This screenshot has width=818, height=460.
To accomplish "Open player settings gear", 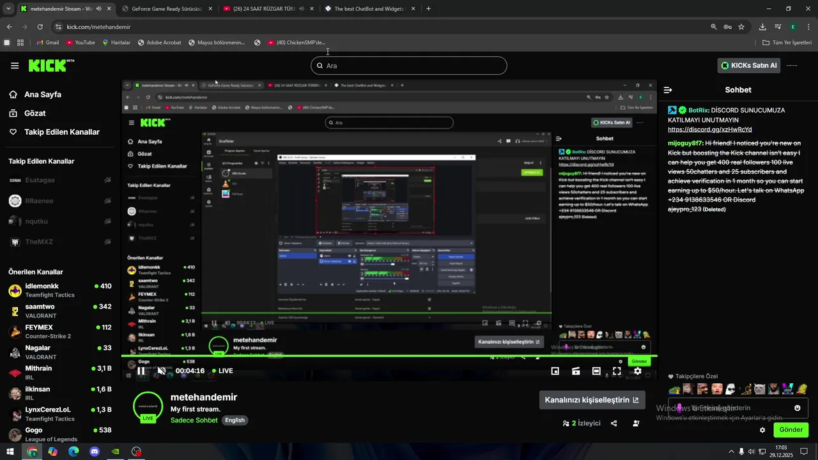I will [637, 371].
